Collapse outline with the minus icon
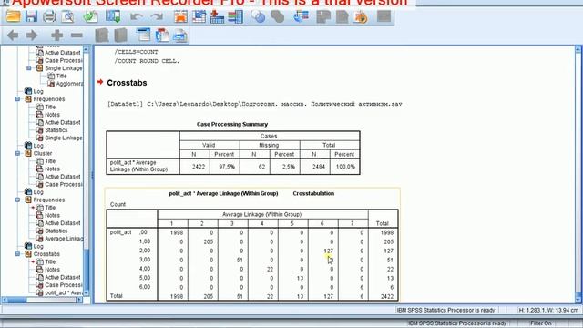The width and height of the screenshot is (583, 328). [77, 36]
